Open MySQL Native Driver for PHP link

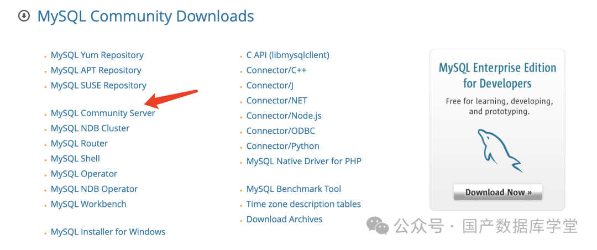pyautogui.click(x=304, y=161)
